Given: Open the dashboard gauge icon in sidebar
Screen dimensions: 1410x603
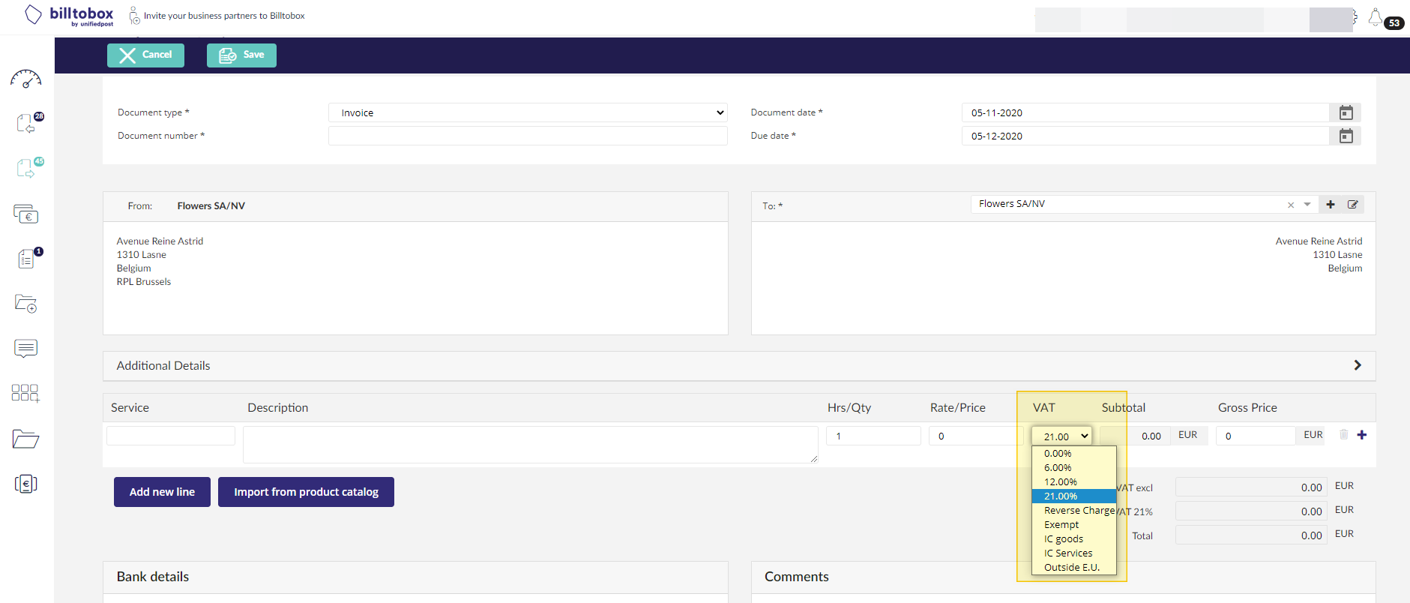Looking at the screenshot, I should coord(26,79).
